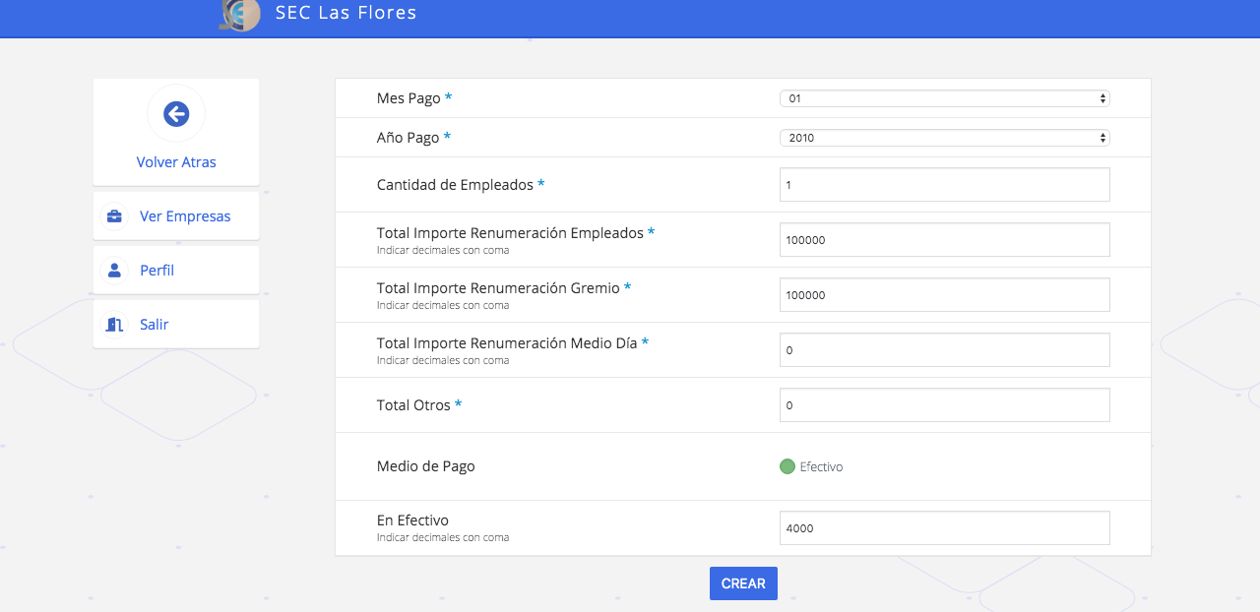
Task: Select the Renumeración Medio Día input
Action: [944, 350]
